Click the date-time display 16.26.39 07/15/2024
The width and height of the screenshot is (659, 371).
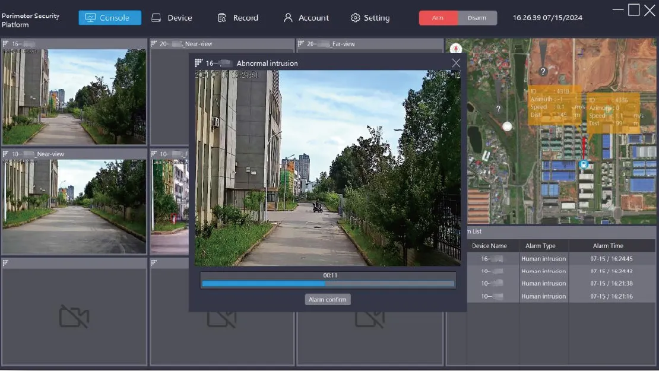[547, 18]
